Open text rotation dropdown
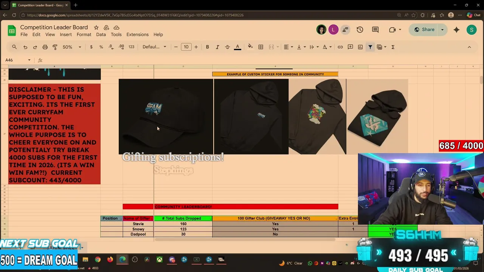The height and width of the screenshot is (272, 484). (x=327, y=47)
